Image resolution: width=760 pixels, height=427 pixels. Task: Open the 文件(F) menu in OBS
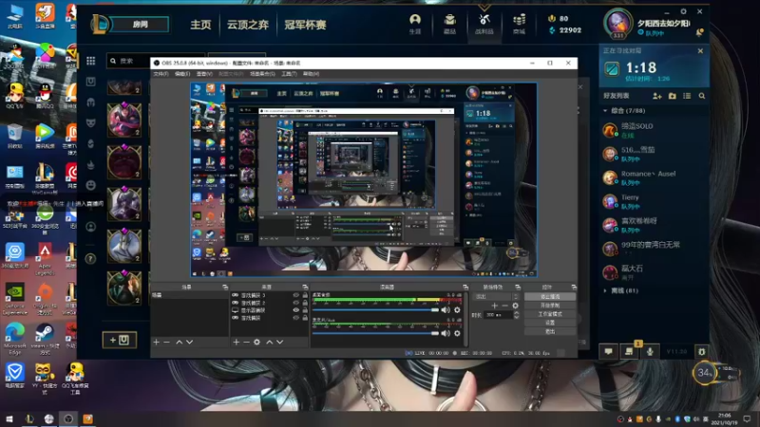pos(161,74)
